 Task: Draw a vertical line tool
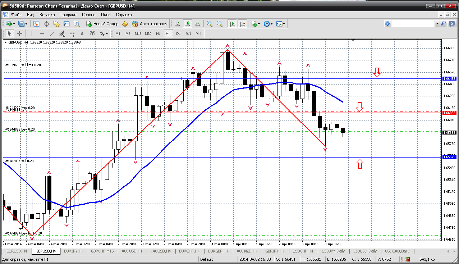tap(32, 33)
